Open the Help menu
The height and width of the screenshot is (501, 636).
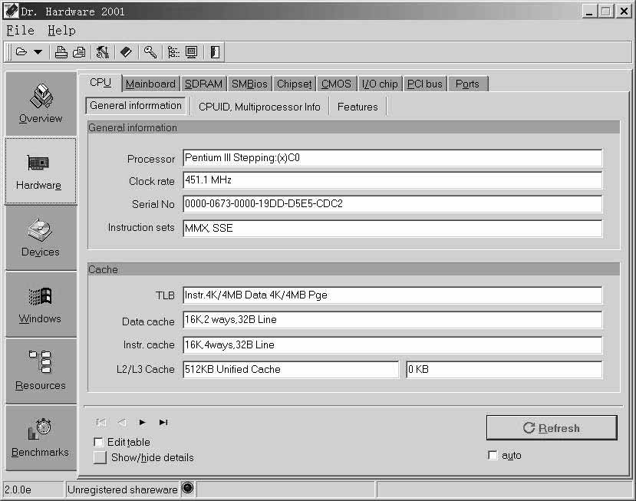(61, 31)
